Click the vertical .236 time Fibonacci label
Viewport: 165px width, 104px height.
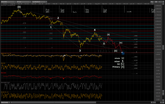pyautogui.click(x=47, y=11)
